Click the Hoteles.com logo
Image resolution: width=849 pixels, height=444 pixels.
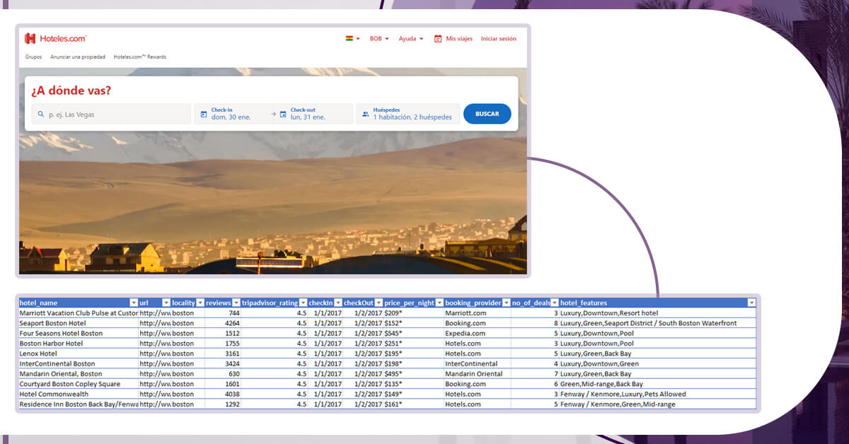click(55, 38)
